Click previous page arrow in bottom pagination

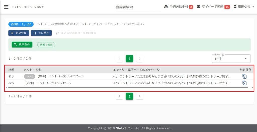tap(119, 96)
